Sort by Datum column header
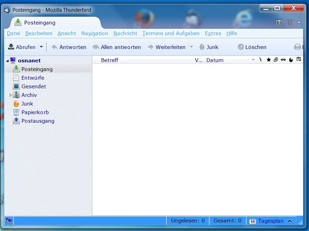Image resolution: width=309 pixels, height=231 pixels. pos(231,60)
